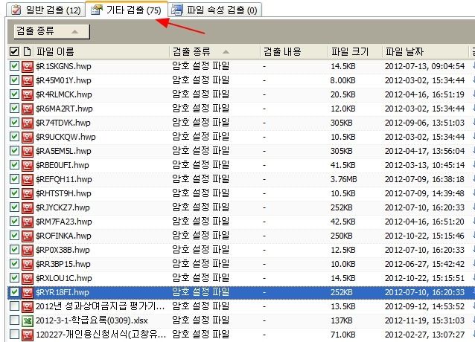The height and width of the screenshot is (342, 475).
Task: Check the 2012년 성과상여금지급 row checkbox
Action: [14, 306]
